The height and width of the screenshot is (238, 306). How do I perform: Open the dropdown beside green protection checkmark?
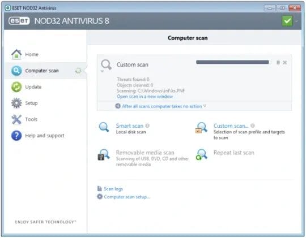tap(296, 21)
